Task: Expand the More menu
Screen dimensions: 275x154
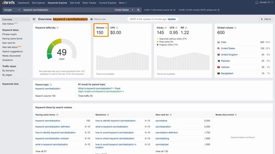Action: click(x=122, y=3)
